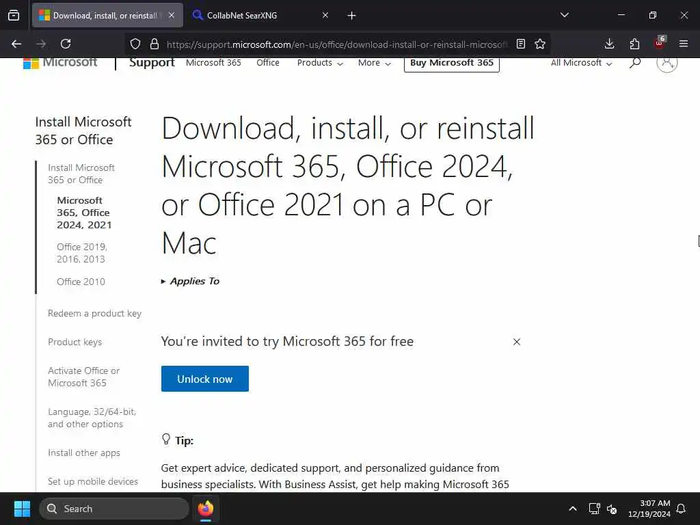Open Install Microsoft 365 or Office sidebar link

coord(81,174)
